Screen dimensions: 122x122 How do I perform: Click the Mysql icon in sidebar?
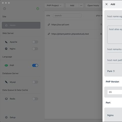[x=6, y=82]
